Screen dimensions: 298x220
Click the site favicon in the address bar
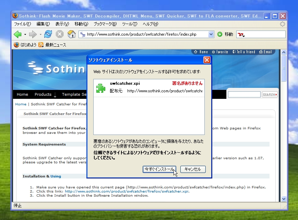pos(83,34)
